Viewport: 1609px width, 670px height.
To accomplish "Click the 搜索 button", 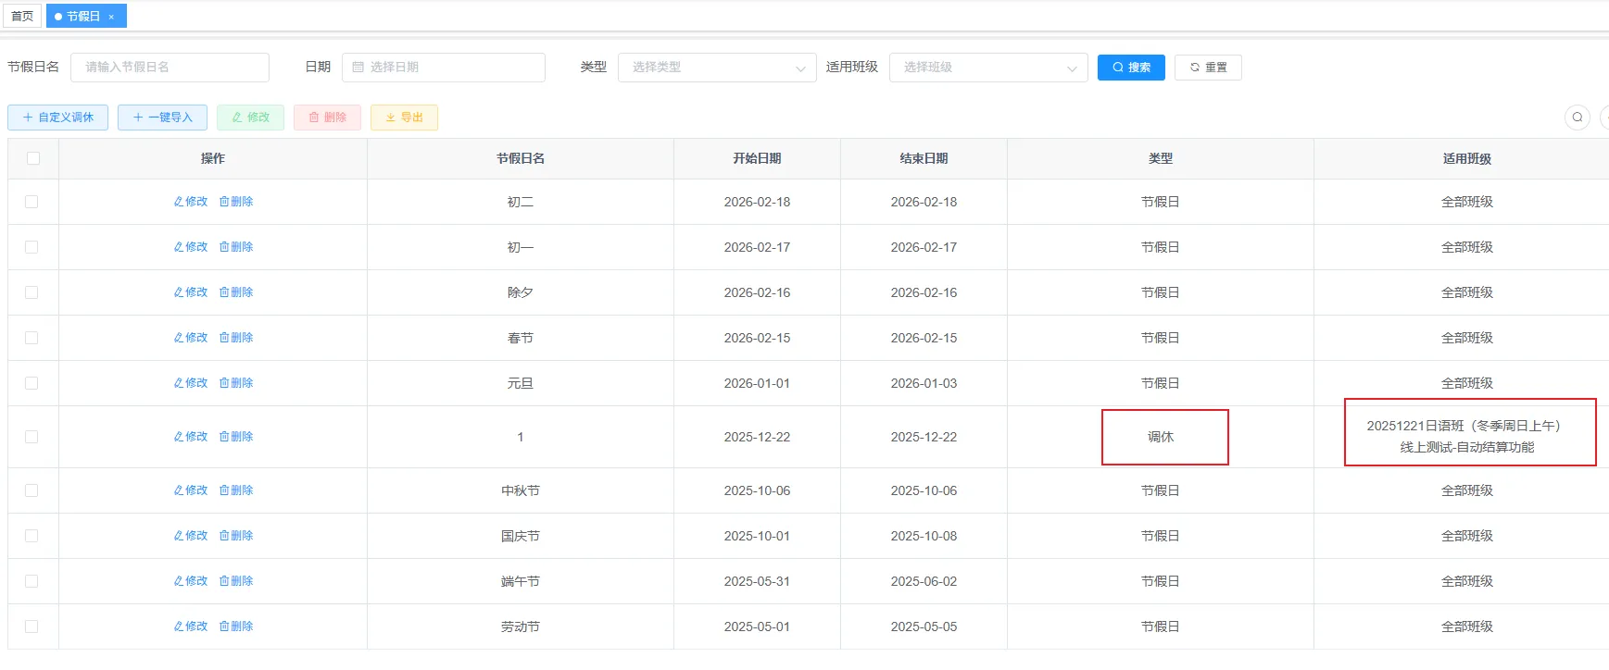I will click(1131, 67).
